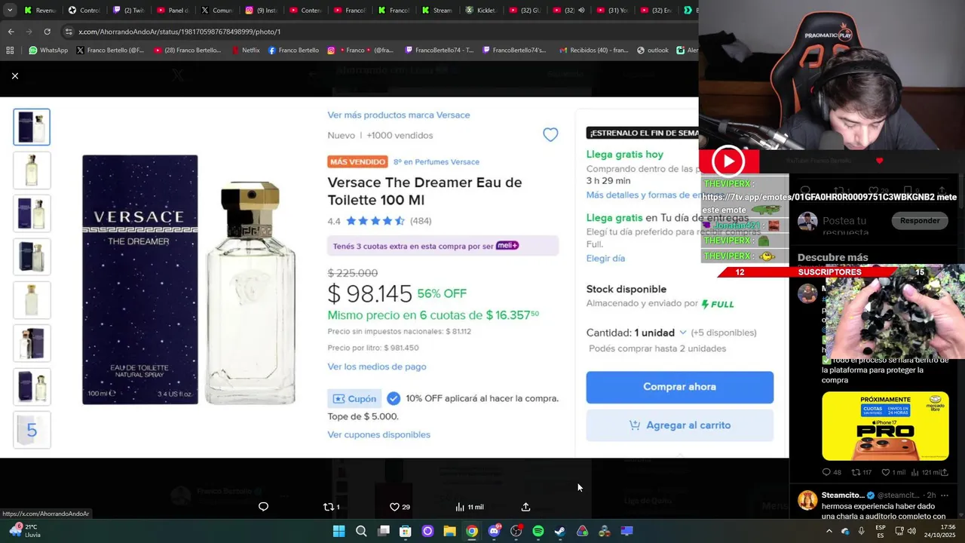Open reply icon below the photo
Screen dimensions: 965x543
(263, 507)
